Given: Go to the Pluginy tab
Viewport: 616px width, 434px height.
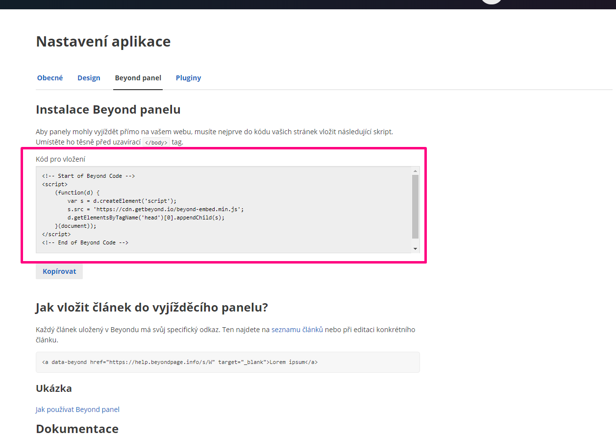Looking at the screenshot, I should pos(189,78).
